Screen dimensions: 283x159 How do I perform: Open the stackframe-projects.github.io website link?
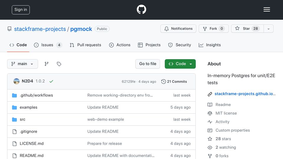[x=245, y=94]
